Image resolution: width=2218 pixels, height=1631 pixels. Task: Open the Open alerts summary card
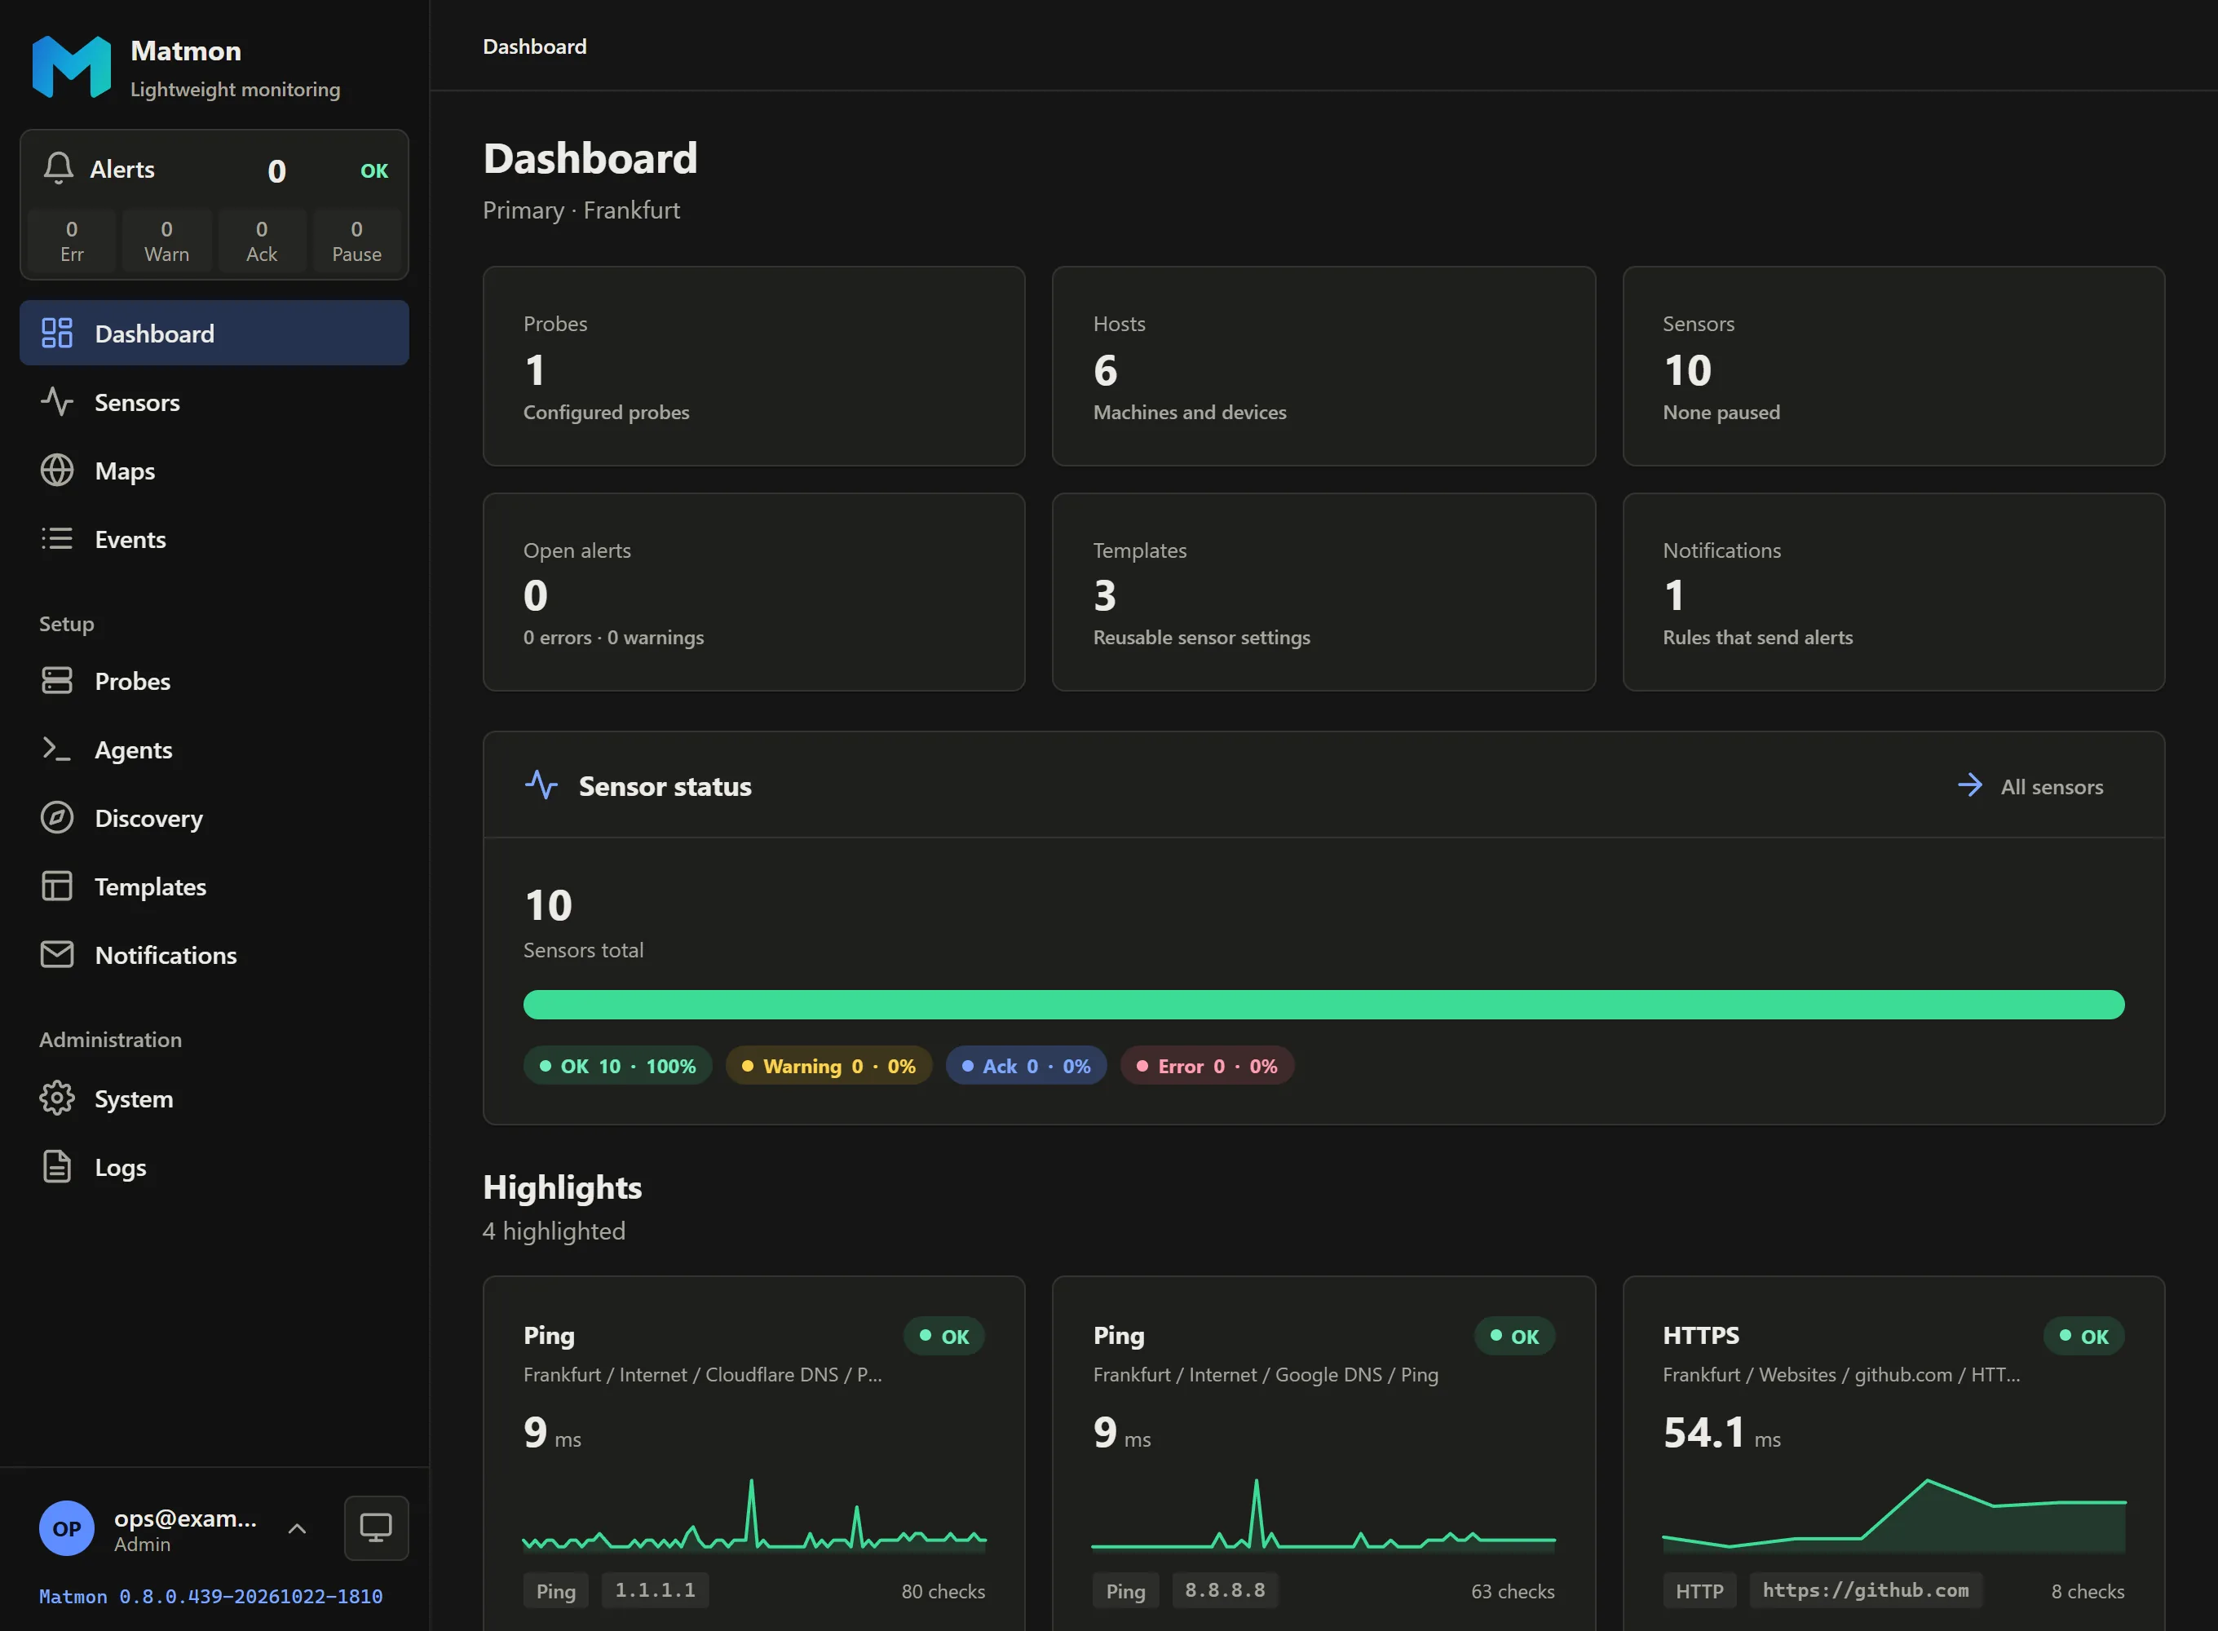click(x=754, y=592)
